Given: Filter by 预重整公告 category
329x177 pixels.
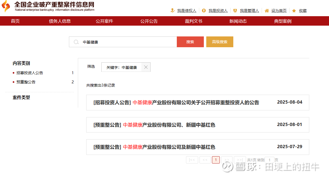Looking at the screenshot, I should pyautogui.click(x=26, y=82).
